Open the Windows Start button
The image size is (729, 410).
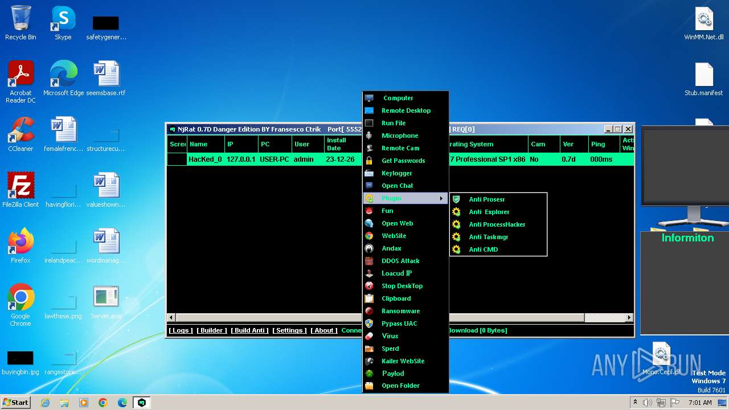click(x=16, y=403)
